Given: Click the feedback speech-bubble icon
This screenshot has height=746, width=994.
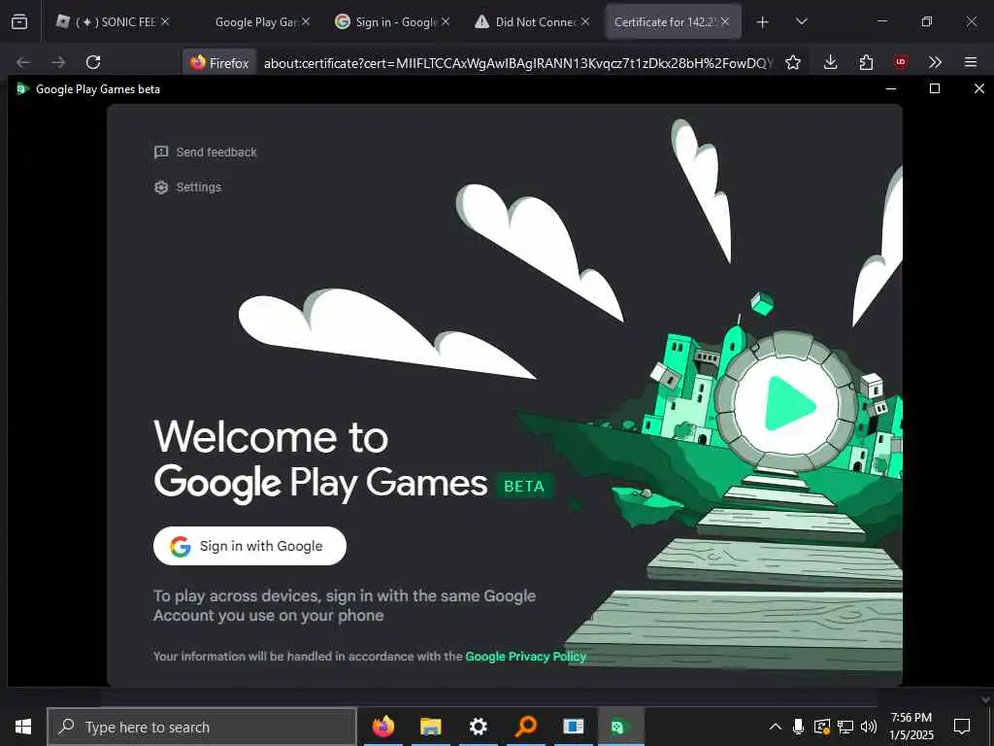Looking at the screenshot, I should 161,153.
